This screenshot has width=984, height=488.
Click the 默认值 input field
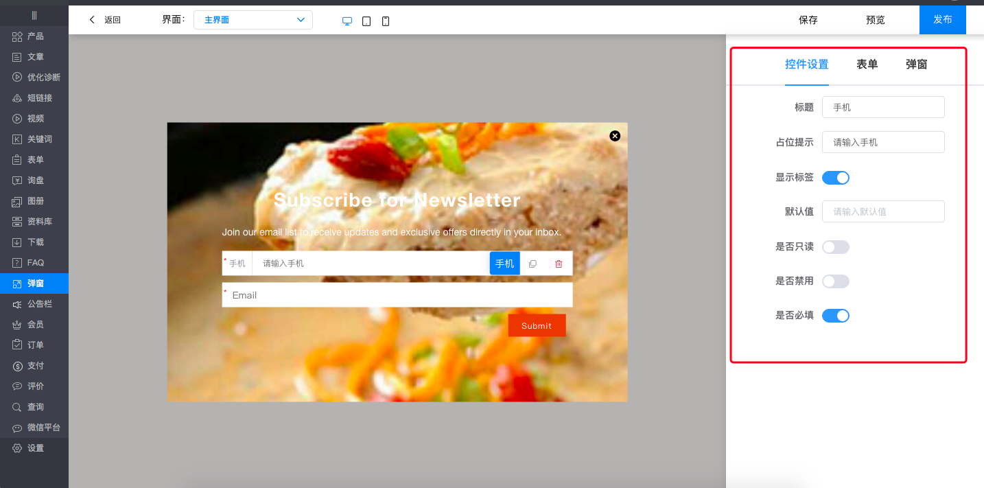pyautogui.click(x=882, y=211)
